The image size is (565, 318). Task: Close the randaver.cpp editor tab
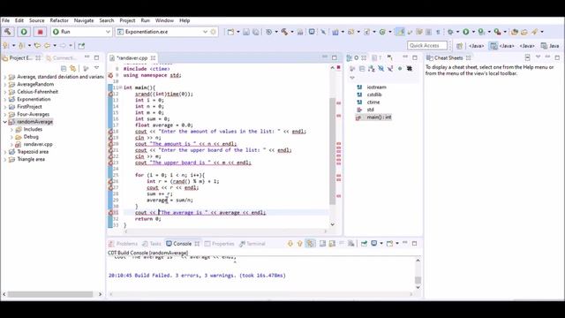pyautogui.click(x=153, y=57)
